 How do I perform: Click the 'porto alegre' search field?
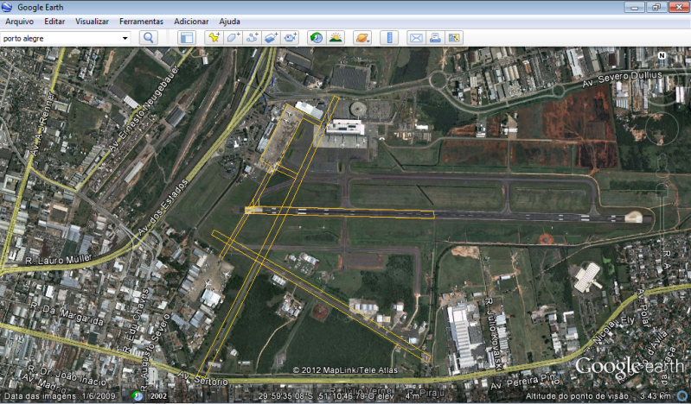[x=59, y=38]
